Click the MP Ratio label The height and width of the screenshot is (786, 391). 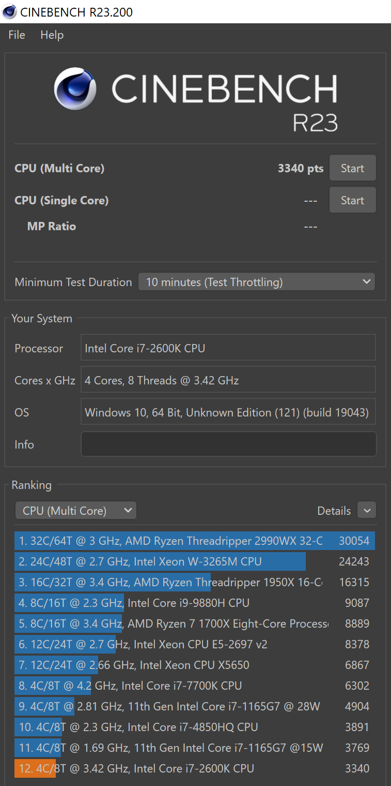[52, 226]
